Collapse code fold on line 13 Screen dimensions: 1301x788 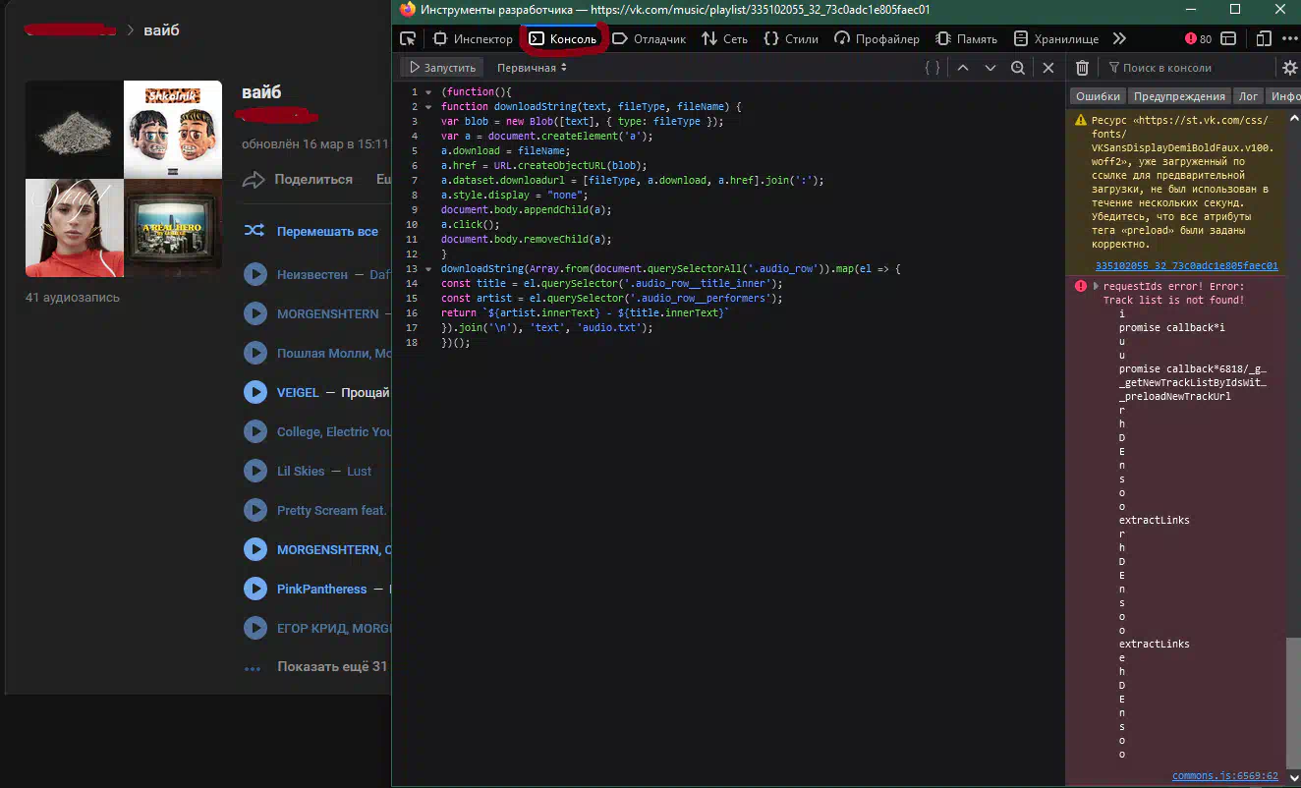pos(428,269)
